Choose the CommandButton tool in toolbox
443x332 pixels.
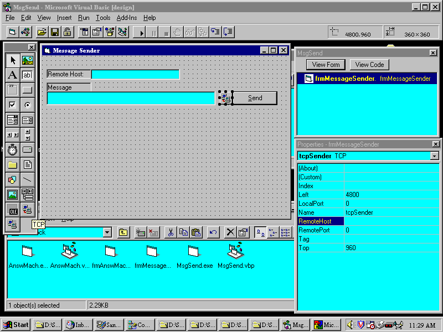point(27,90)
